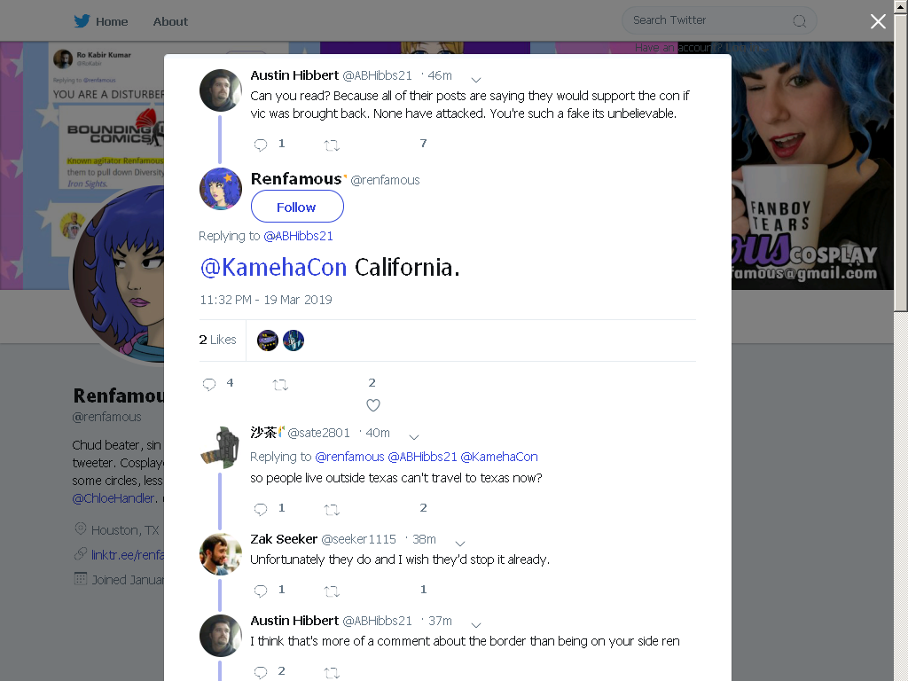Expand options caret on Zak Seeker's tweet
Screen dimensions: 908x681
[460, 544]
